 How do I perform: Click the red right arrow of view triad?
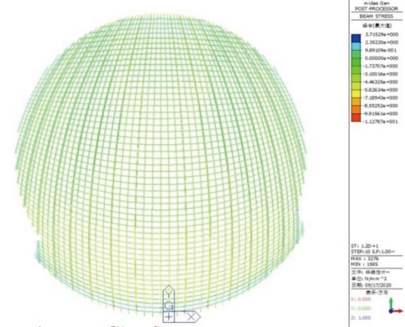(398, 311)
